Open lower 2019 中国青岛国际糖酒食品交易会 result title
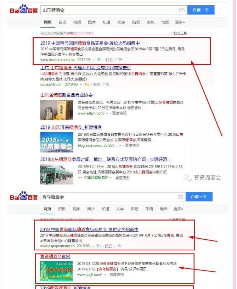The width and height of the screenshot is (237, 289). [x=89, y=229]
